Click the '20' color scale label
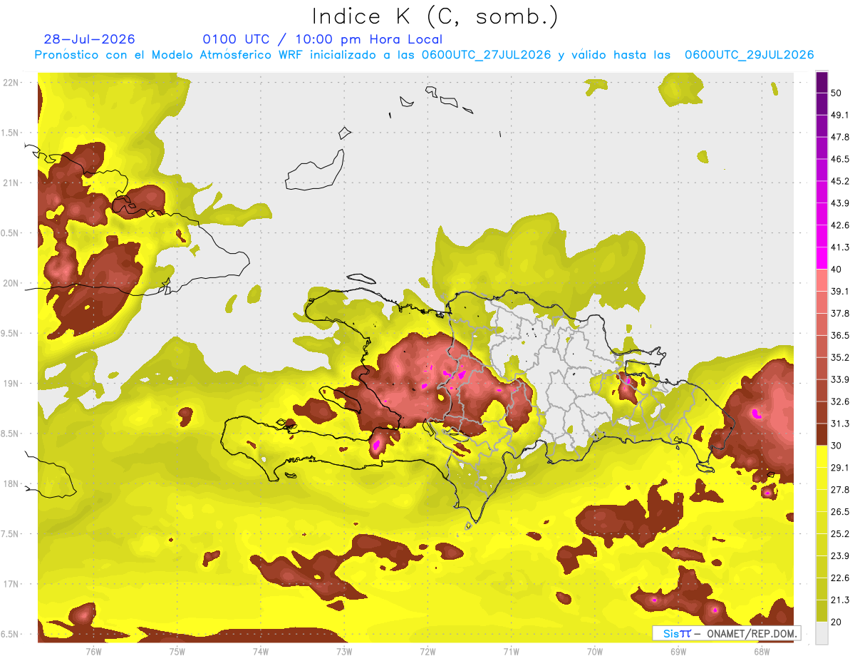This screenshot has height=661, width=855. coord(838,622)
